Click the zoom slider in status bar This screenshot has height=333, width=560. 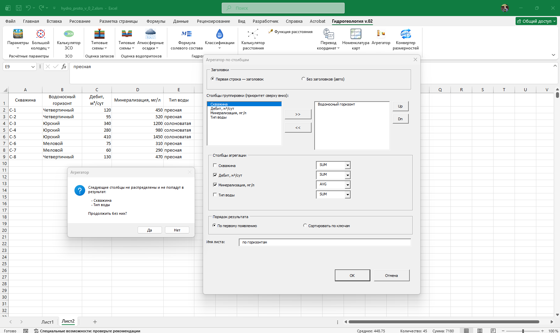tap(523, 331)
